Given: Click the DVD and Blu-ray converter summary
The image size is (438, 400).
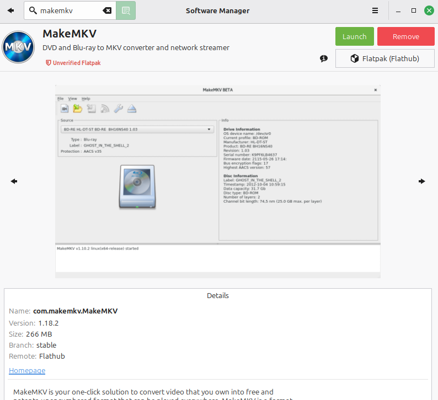Looking at the screenshot, I should 136,48.
